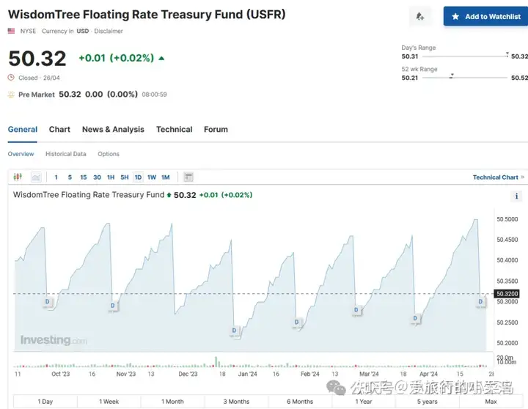Set chart interval to 1W
The image size is (528, 409).
pos(152,177)
